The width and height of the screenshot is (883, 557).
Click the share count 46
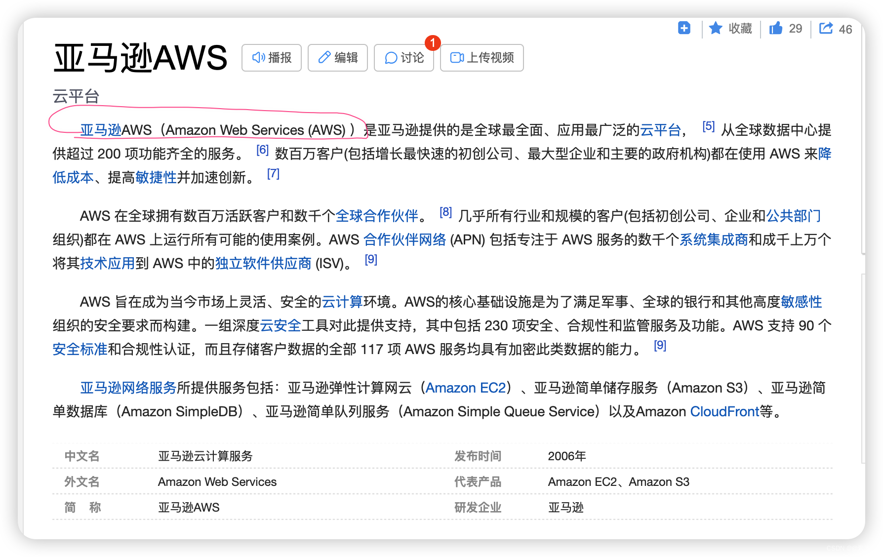click(845, 29)
